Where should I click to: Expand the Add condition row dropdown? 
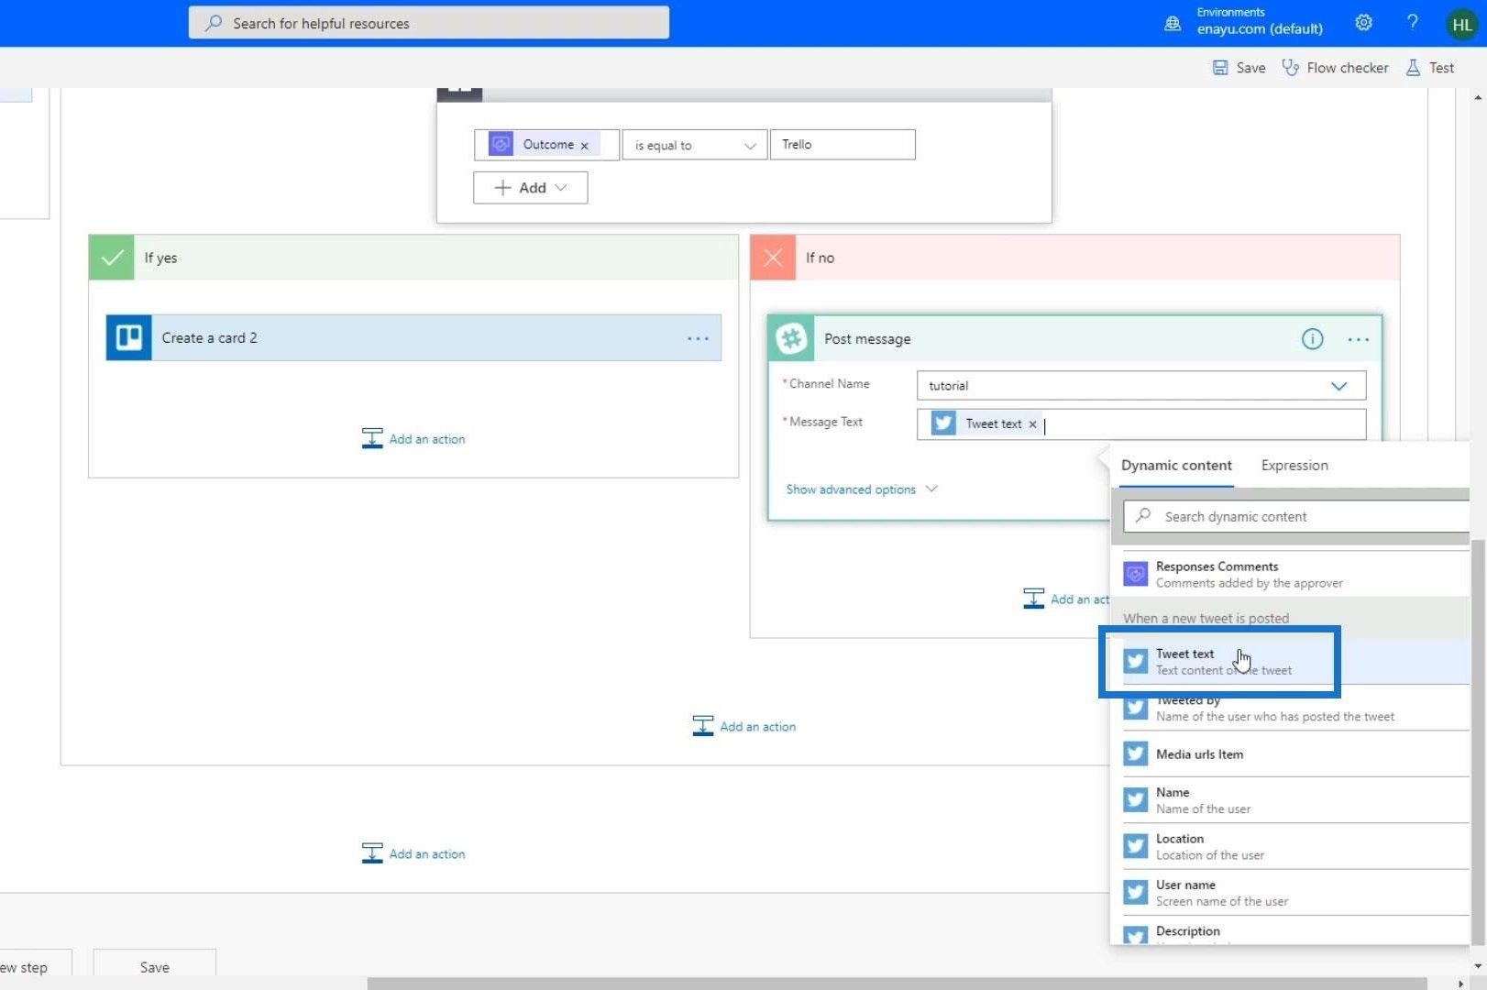530,187
